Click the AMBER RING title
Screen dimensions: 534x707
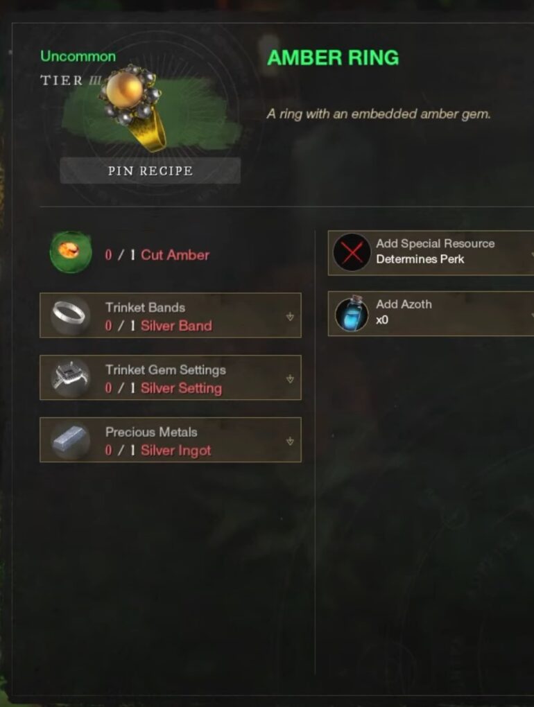(x=333, y=58)
